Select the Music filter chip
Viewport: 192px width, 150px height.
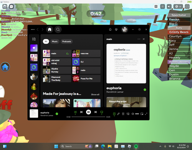(x=55, y=41)
